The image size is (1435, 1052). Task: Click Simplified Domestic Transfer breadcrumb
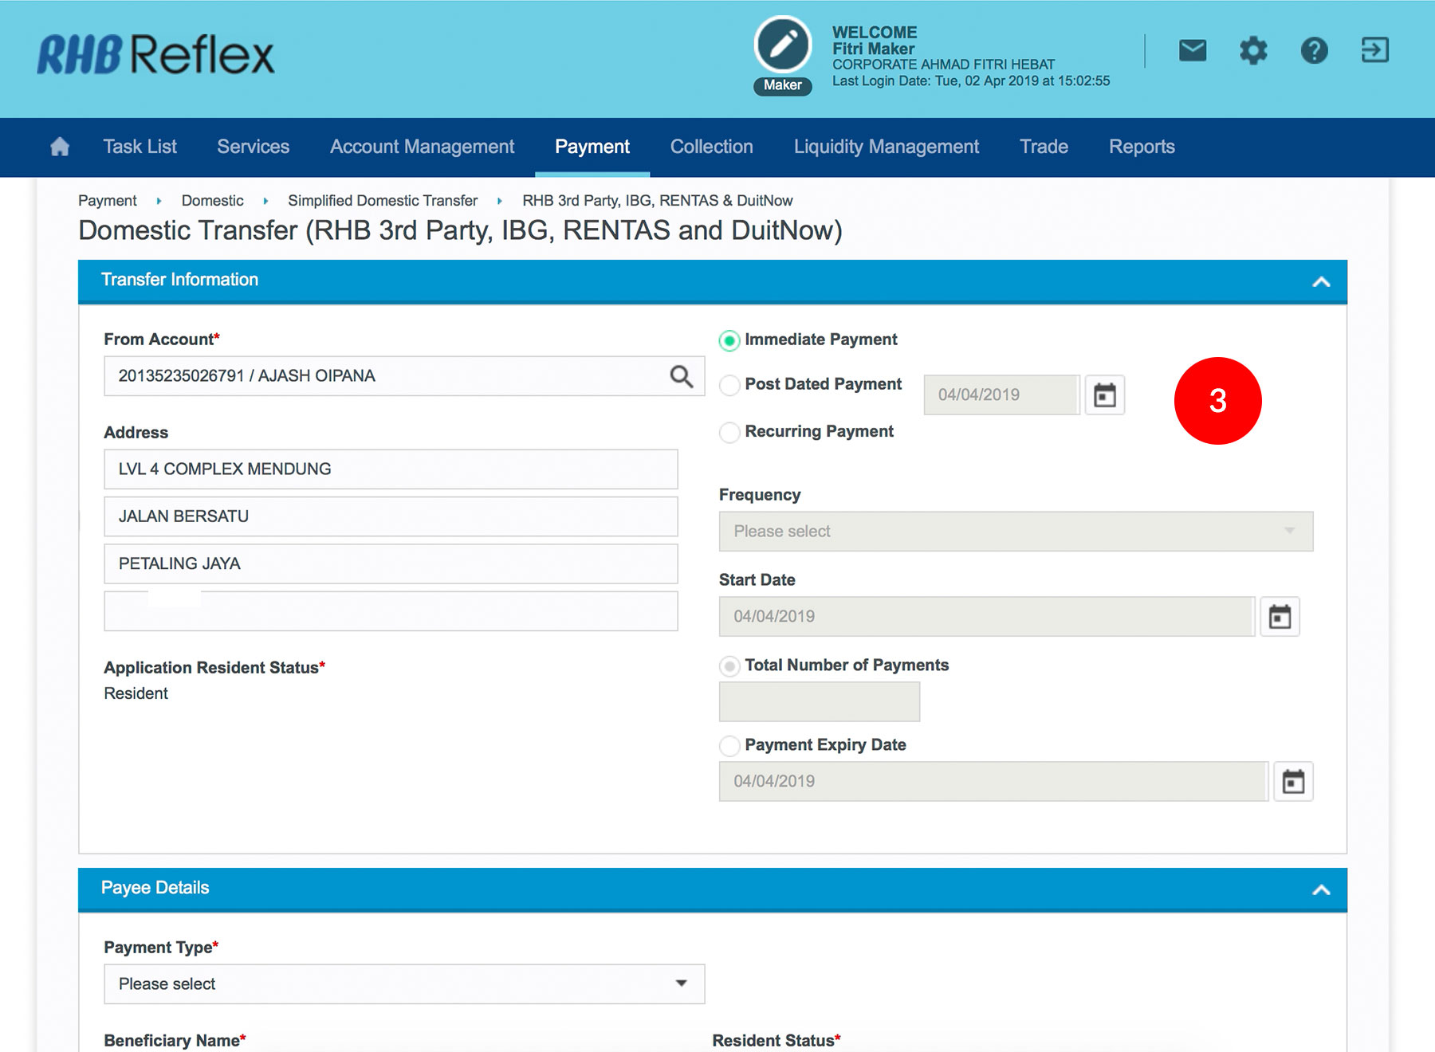pyautogui.click(x=383, y=201)
